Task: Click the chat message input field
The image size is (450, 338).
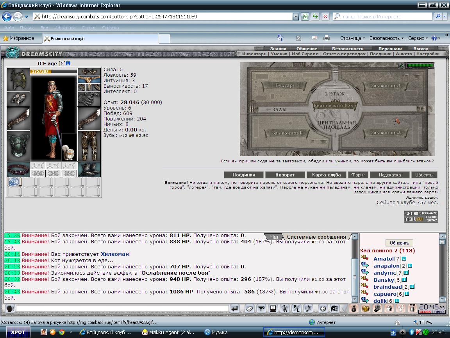Action: (122, 309)
